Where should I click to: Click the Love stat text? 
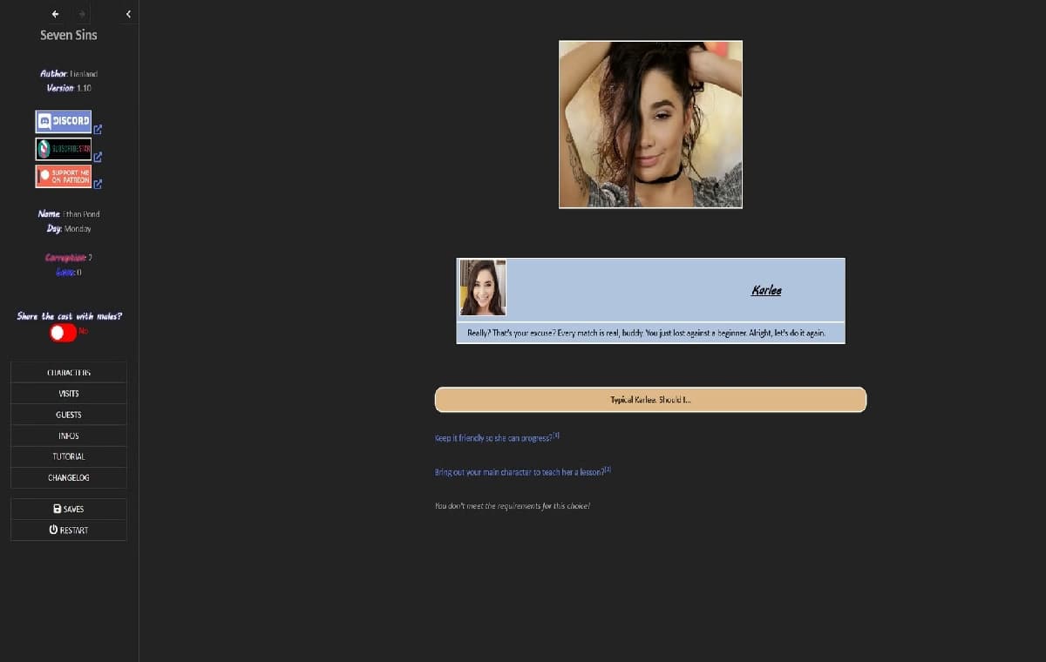pyautogui.click(x=69, y=273)
